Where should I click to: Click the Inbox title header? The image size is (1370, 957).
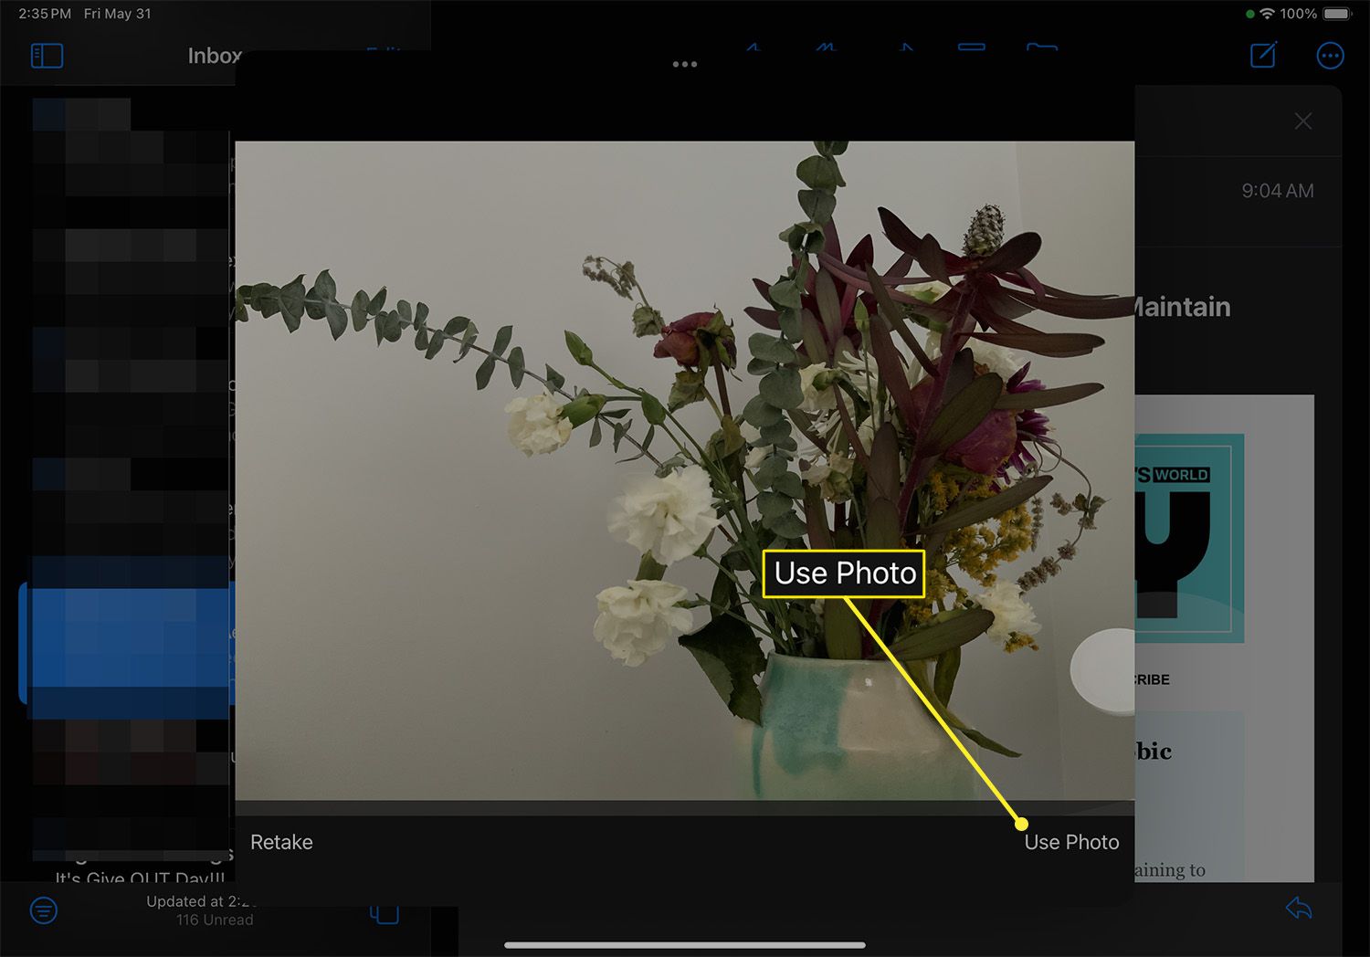pyautogui.click(x=215, y=56)
